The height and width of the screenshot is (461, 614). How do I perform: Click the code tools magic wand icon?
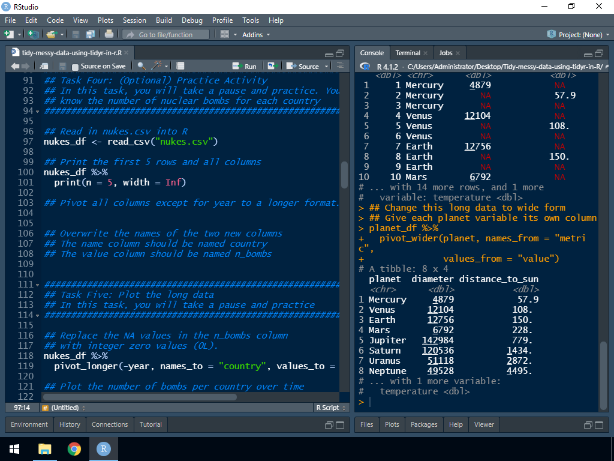pos(157,66)
